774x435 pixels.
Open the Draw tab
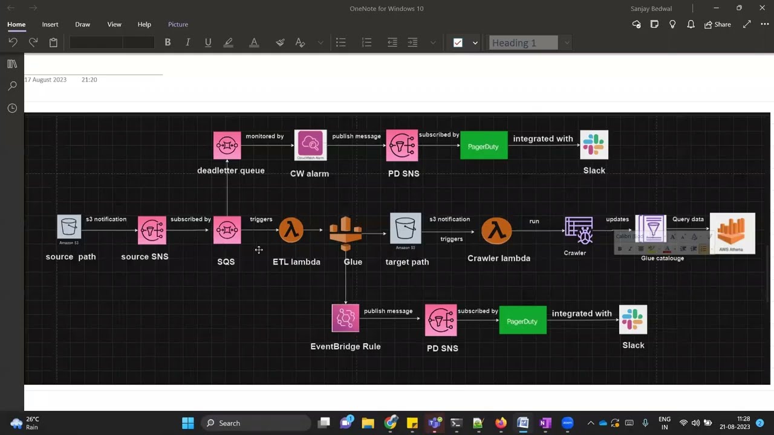pyautogui.click(x=83, y=24)
